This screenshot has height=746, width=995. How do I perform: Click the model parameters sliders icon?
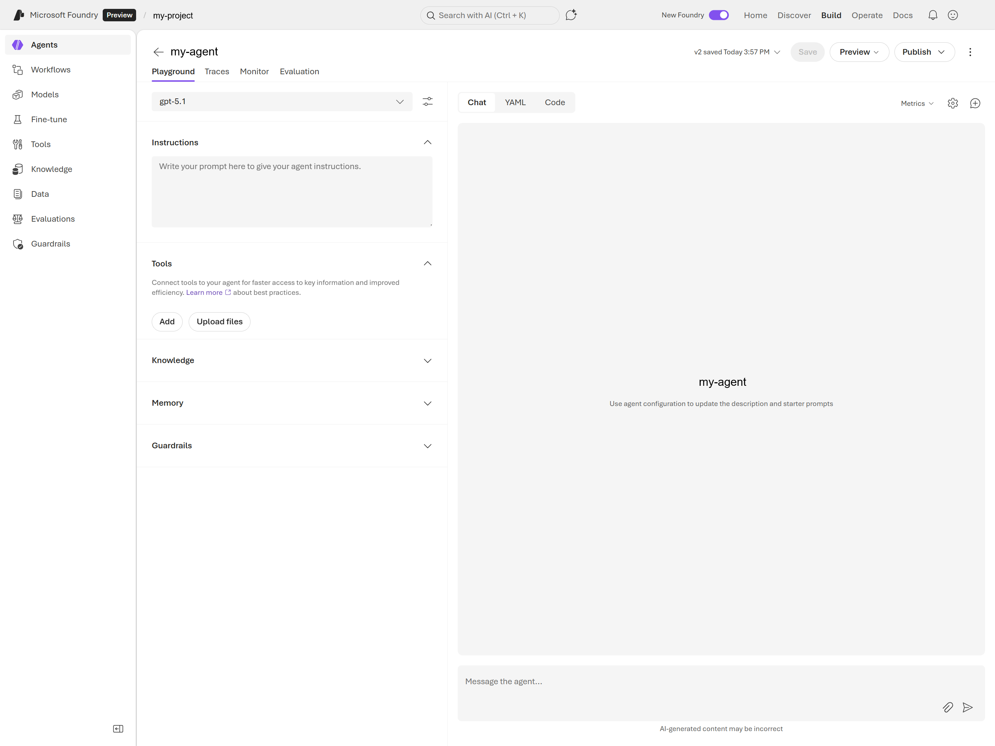(x=427, y=102)
